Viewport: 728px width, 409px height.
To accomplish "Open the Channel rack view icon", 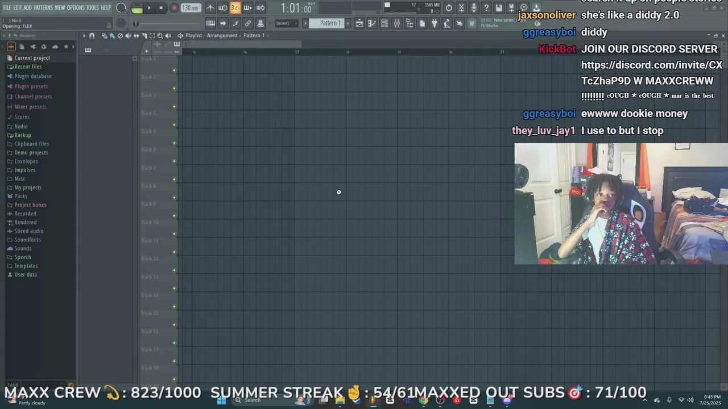I will pos(384,23).
